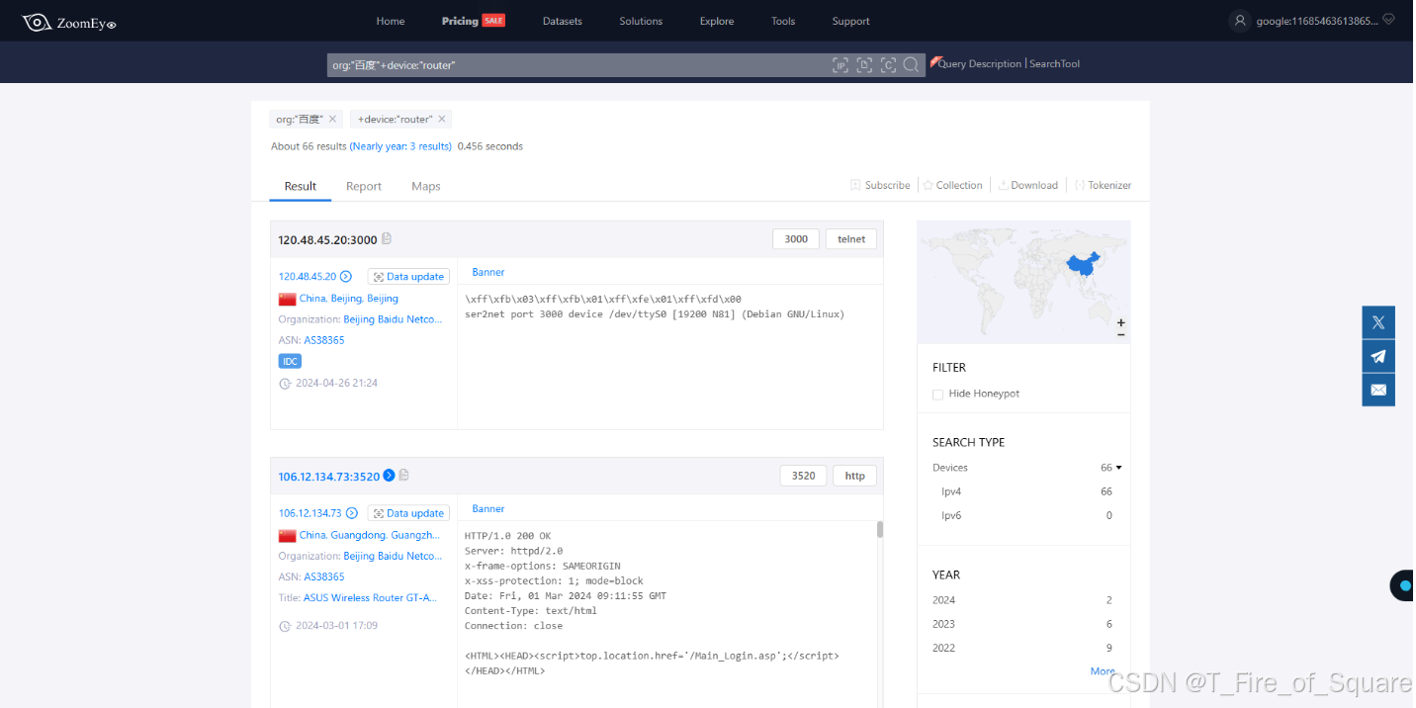Open the Support menu
Viewport: 1416px width, 708px height.
(x=851, y=21)
